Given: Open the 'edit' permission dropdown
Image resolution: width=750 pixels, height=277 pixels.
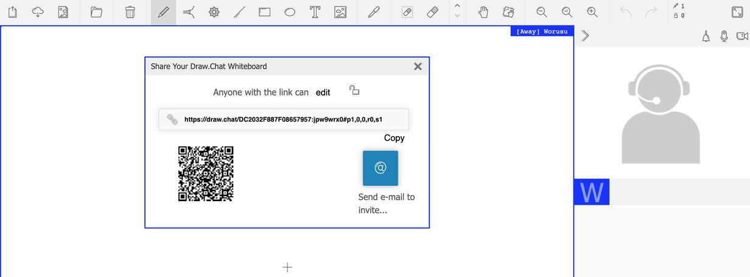Looking at the screenshot, I should pyautogui.click(x=323, y=92).
